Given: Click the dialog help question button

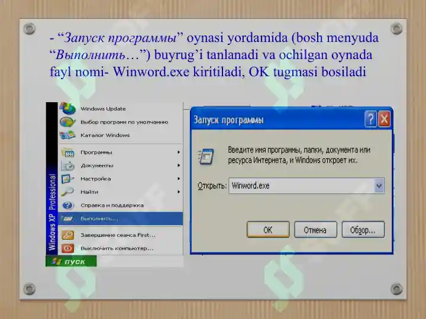Looking at the screenshot, I should point(370,119).
